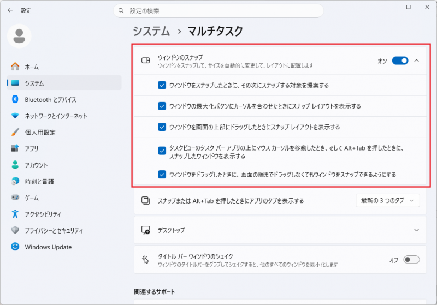Open プライバシーとセキュリティ settings page
Viewport: 437px width, 305px height.
pyautogui.click(x=54, y=230)
